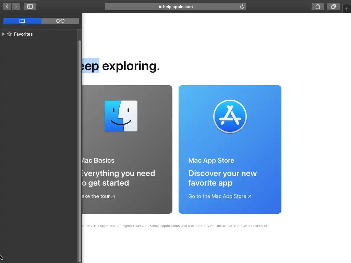351x263 pixels.
Task: Click the 'exploring.' heading word
Action: pyautogui.click(x=131, y=66)
